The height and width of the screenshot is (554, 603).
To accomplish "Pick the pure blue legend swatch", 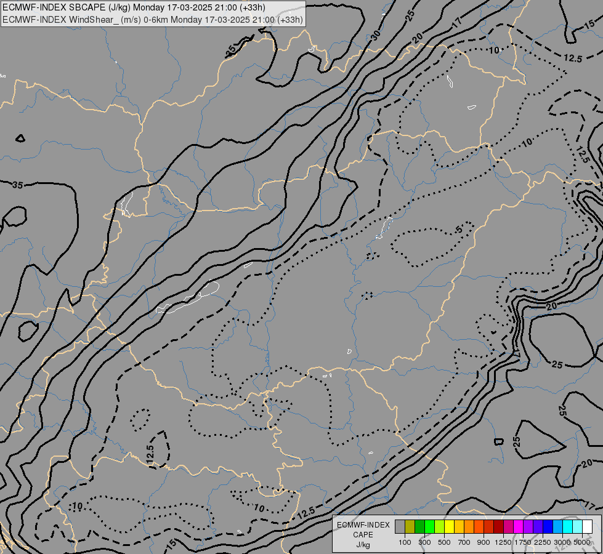I will tap(548, 527).
